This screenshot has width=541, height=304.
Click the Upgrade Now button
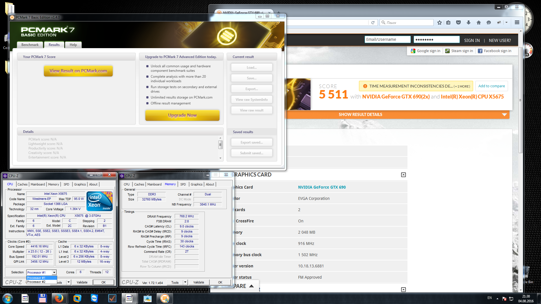pos(182,115)
